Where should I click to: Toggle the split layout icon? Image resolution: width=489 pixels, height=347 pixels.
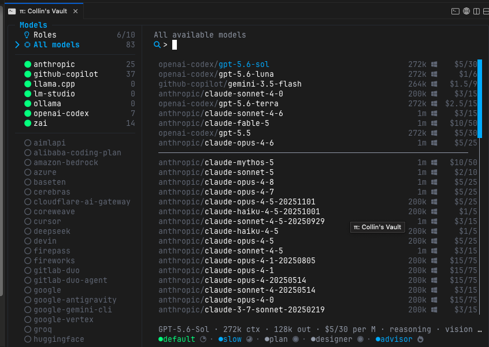(x=476, y=11)
